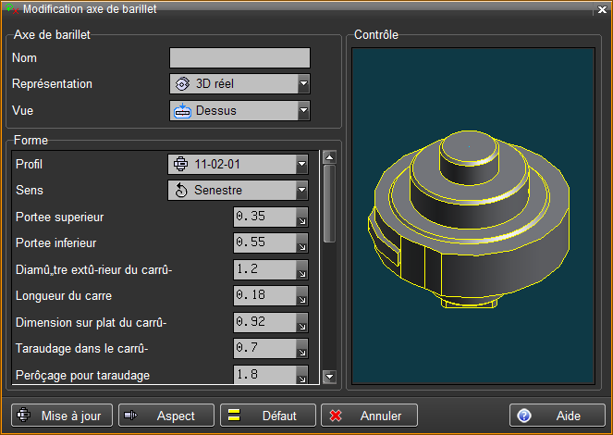The width and height of the screenshot is (613, 435).
Task: Click the arrow button beside Taraudage value 0.7
Action: (x=302, y=349)
